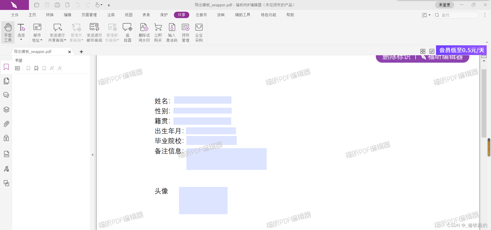Open the Layers panel in left sidebar
Viewport: 491px width, 230px height.
[x=6, y=110]
